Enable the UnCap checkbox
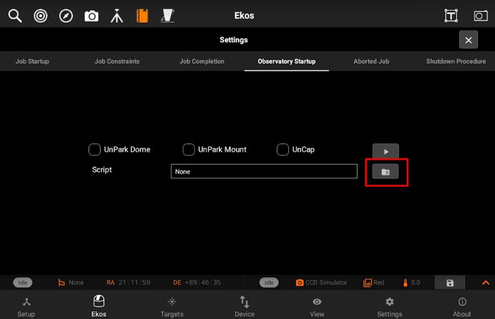This screenshot has height=319, width=495. tap(283, 149)
